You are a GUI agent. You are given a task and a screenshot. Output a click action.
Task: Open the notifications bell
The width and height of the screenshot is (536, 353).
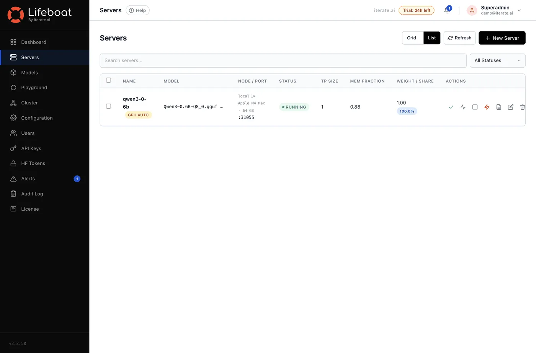click(x=447, y=10)
